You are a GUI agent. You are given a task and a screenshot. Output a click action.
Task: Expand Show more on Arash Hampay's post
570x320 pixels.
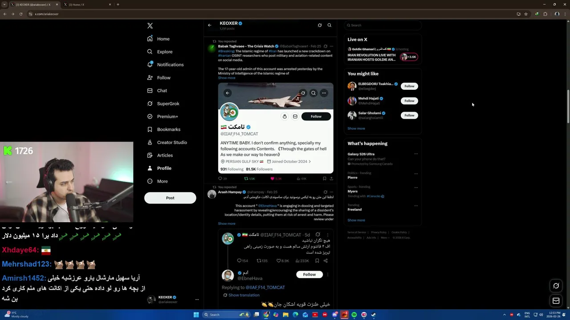(x=227, y=224)
